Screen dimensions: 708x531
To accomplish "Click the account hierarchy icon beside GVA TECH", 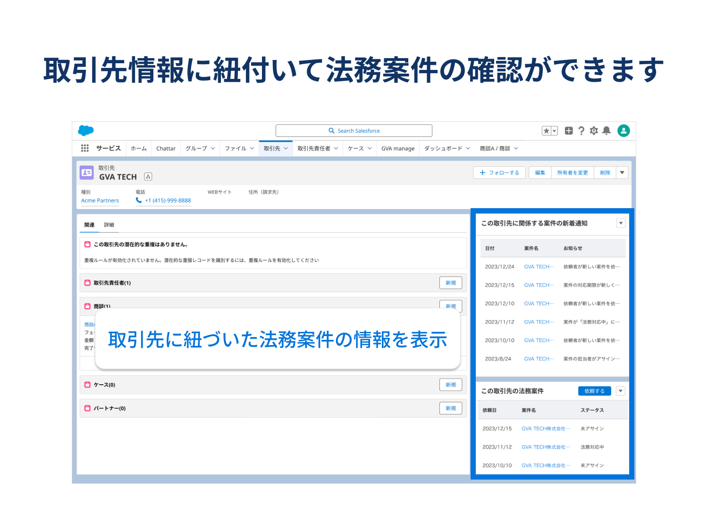I will (x=148, y=177).
